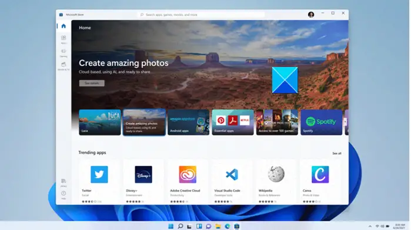Select the Spotify carousel card
This screenshot has height=230, width=411.
[x=322, y=122]
